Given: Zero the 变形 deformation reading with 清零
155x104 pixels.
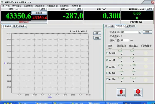Looking at the screenshot, I should [79, 9].
